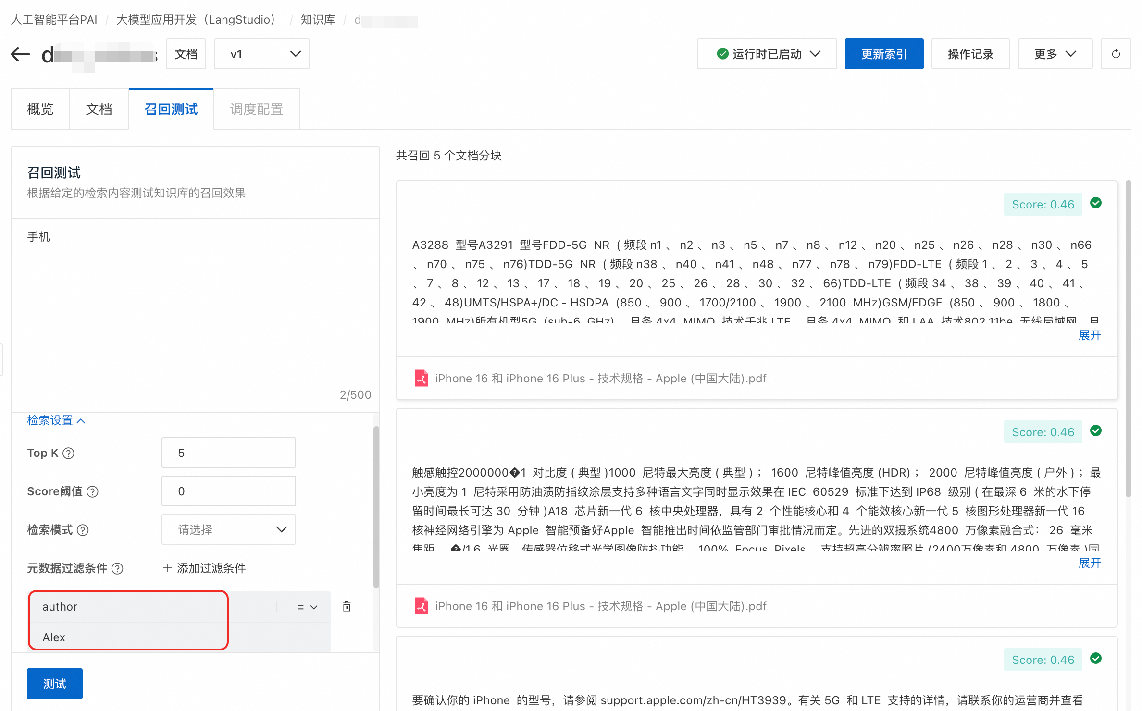
Task: Open the v1 version dropdown
Action: (x=261, y=54)
